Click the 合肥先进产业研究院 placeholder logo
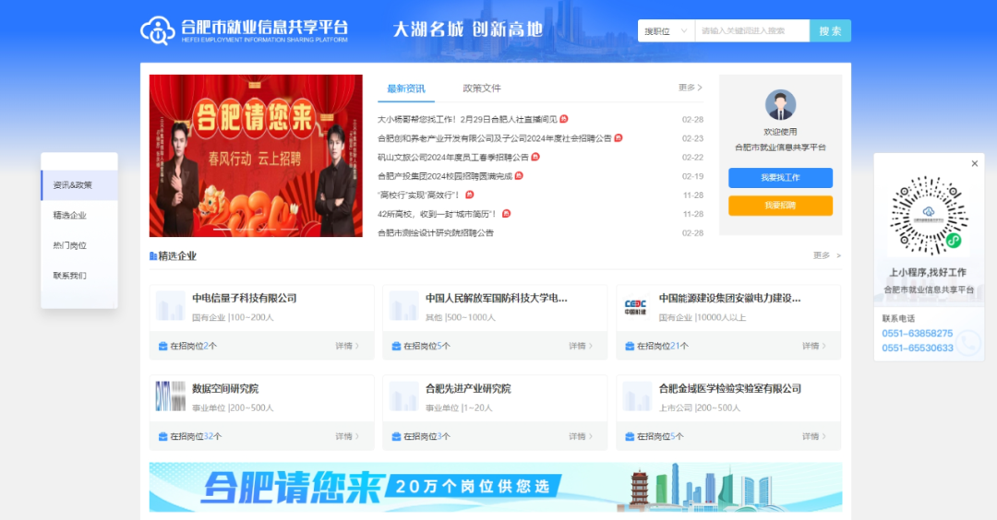The width and height of the screenshot is (997, 520). [x=403, y=396]
